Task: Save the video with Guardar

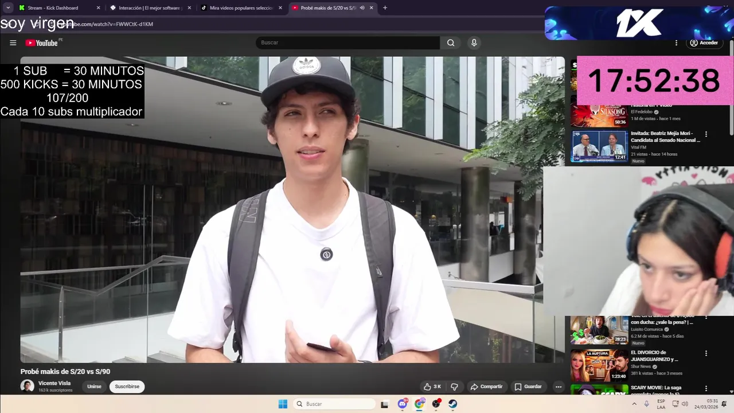Action: (528, 387)
